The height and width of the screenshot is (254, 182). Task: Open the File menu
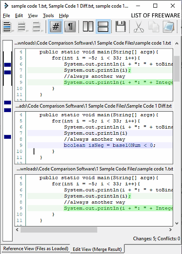click(x=6, y=15)
